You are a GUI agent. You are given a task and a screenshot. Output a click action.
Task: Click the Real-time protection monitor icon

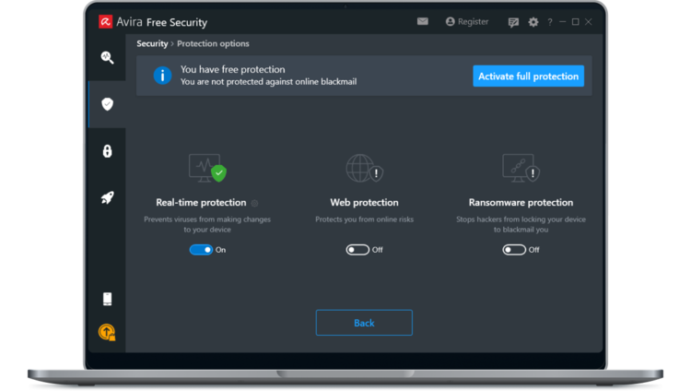click(x=205, y=169)
